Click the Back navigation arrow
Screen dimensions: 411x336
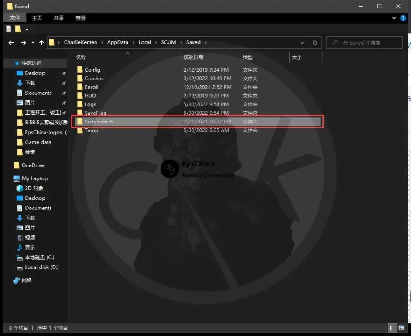(x=12, y=42)
